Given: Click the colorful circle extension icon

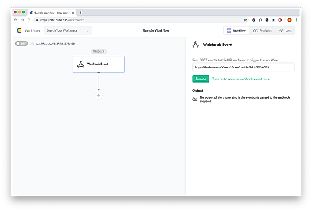Looking at the screenshot, I should pos(253,20).
